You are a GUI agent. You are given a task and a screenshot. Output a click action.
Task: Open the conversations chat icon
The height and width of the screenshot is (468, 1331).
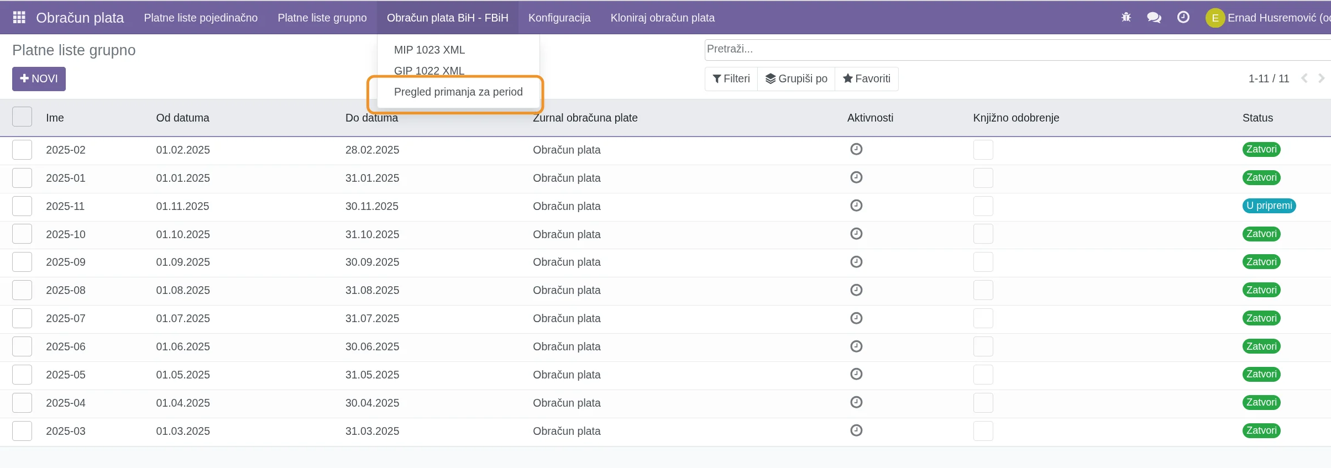point(1154,18)
